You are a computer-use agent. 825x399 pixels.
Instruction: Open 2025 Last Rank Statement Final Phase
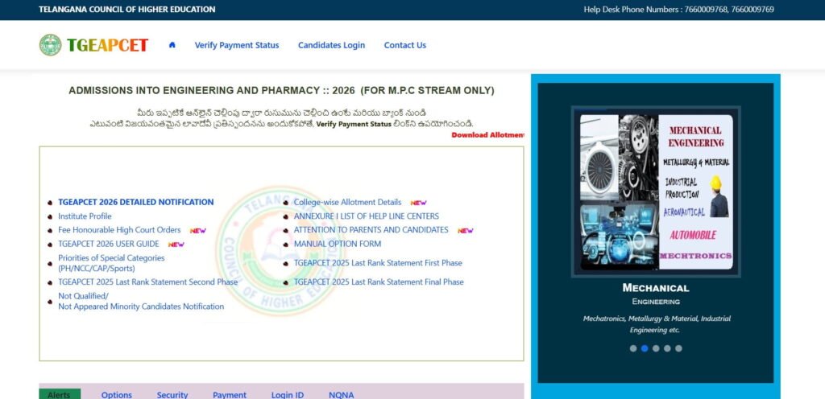[x=379, y=282]
